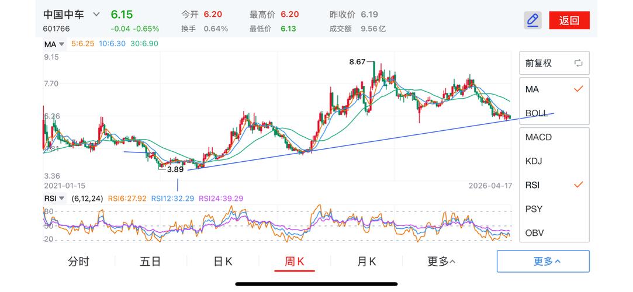Click the RSI12:32.29 reading
Image resolution: width=633 pixels, height=292 pixels.
(173, 199)
